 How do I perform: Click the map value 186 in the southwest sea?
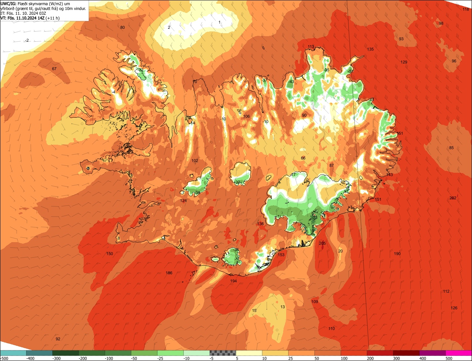[169, 273]
